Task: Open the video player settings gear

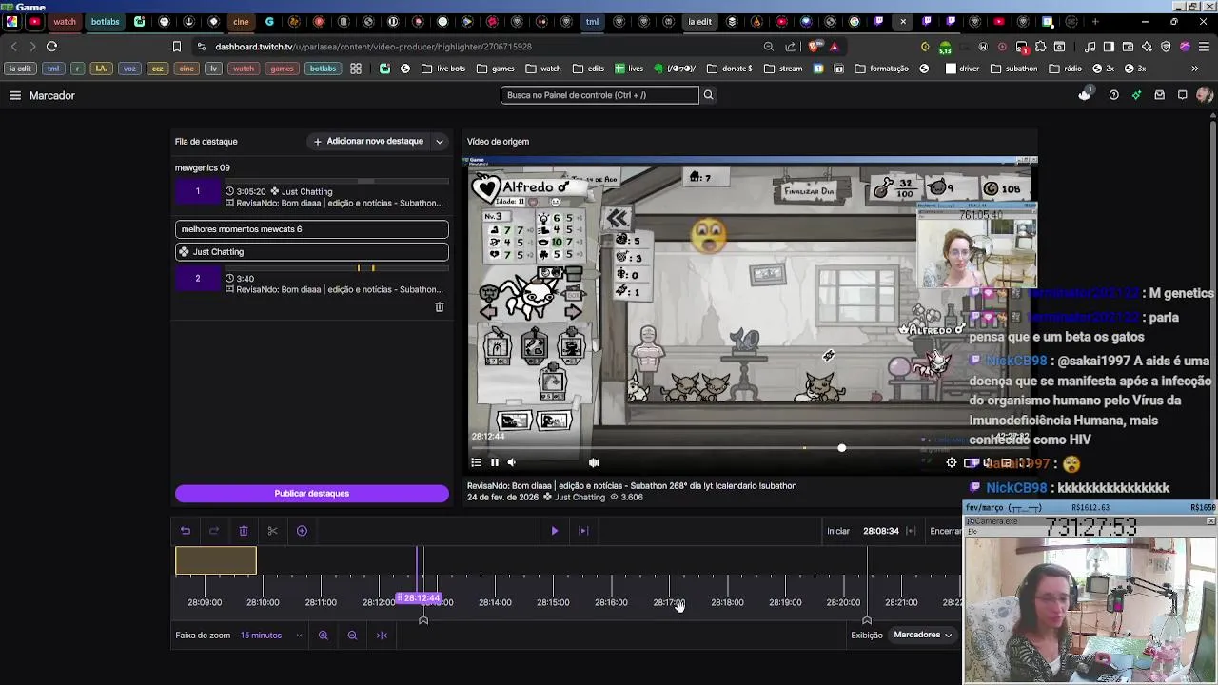Action: tap(952, 462)
